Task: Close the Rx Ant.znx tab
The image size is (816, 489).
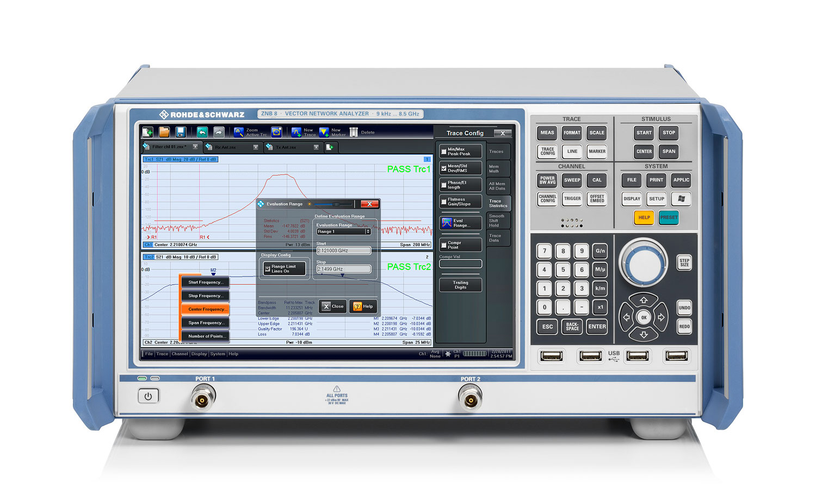Action: [256, 147]
